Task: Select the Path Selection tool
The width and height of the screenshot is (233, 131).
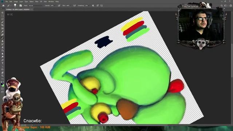Action: [3, 66]
